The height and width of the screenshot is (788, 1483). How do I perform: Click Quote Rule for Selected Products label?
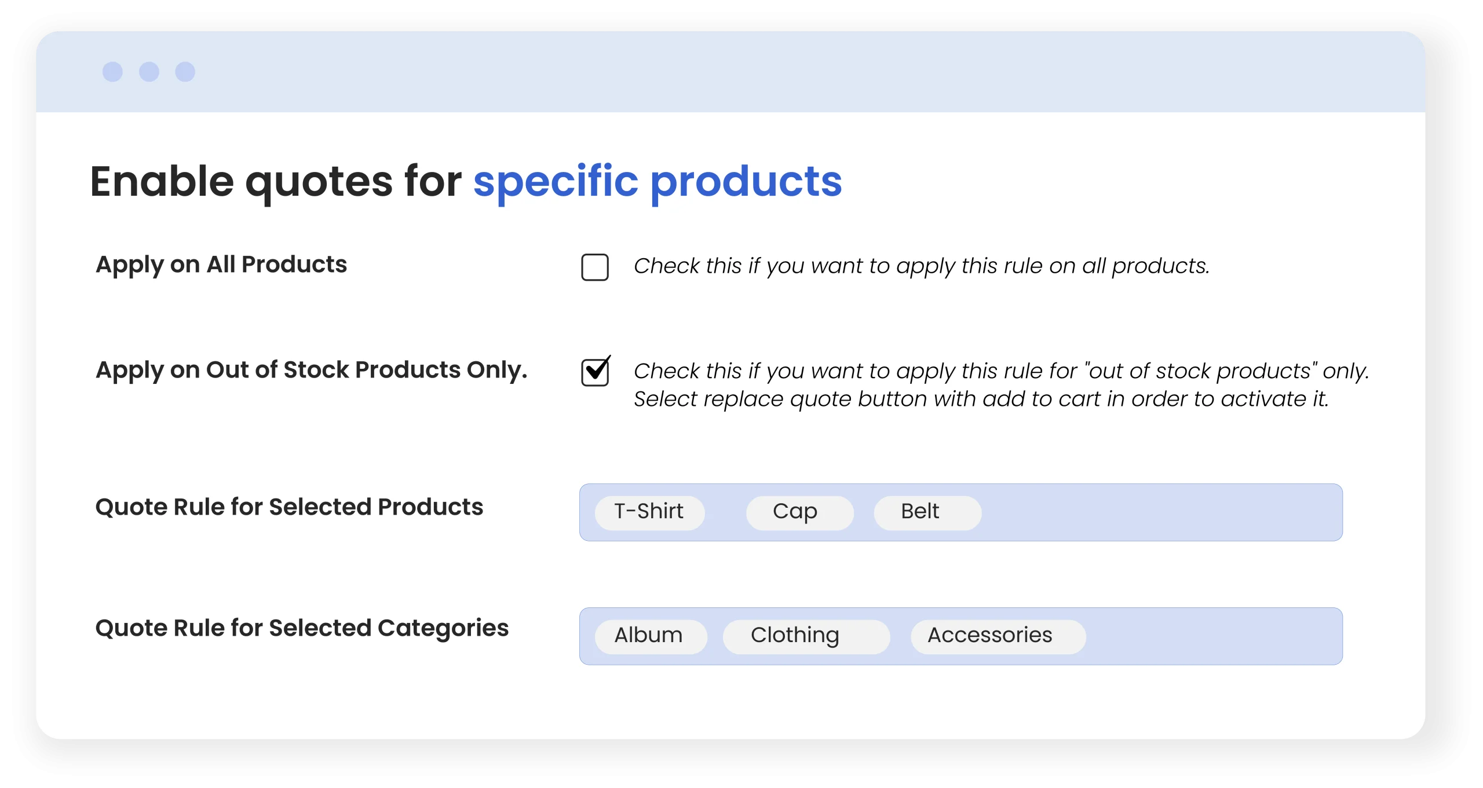(x=289, y=507)
